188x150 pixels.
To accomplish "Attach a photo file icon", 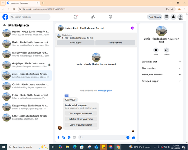I will tap(64, 138).
